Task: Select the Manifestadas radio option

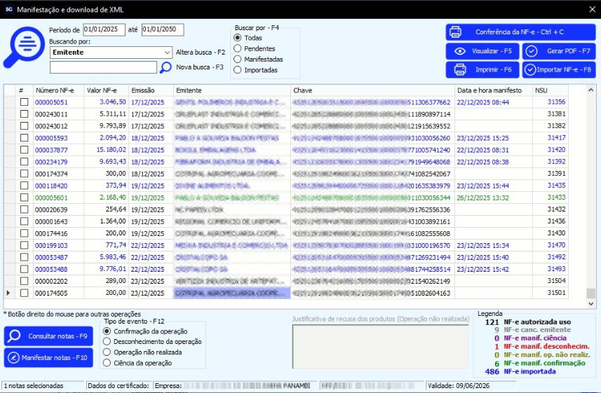Action: 238,60
